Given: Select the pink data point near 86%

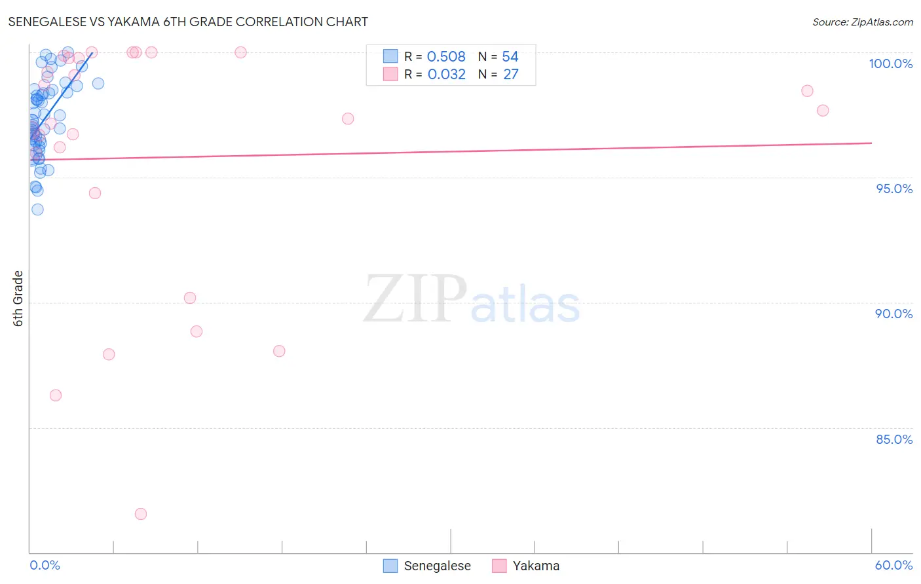Looking at the screenshot, I should (x=56, y=395).
